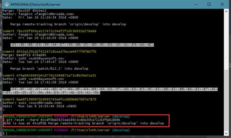Click 'Merge branch patch/R12.2 into develop' message
Viewport: 231px width, 138px height.
click(49, 69)
